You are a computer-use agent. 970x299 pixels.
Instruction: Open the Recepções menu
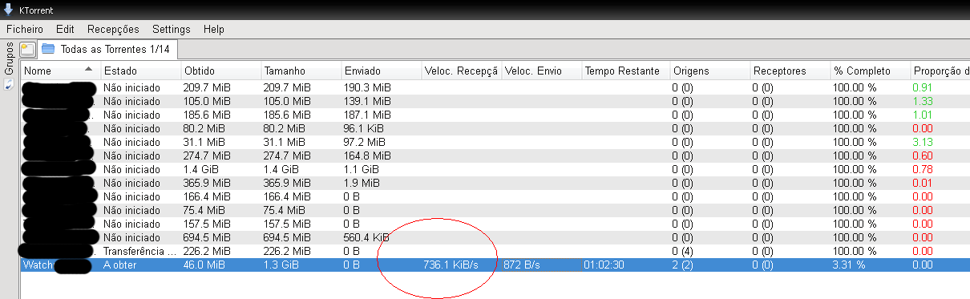pos(113,29)
